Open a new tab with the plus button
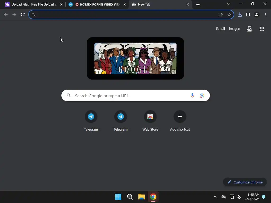This screenshot has width=271, height=203. [x=198, y=4]
